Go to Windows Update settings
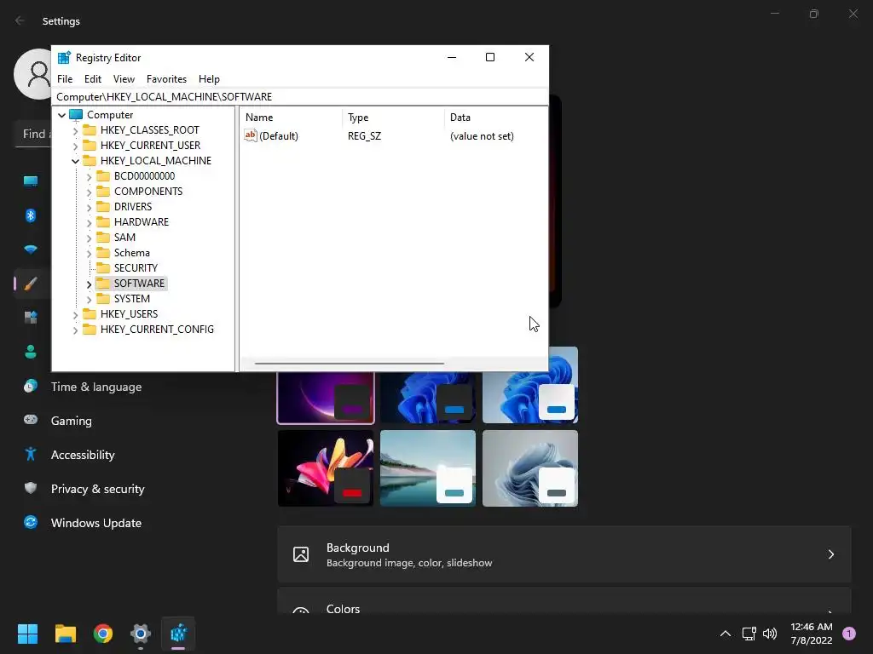This screenshot has width=873, height=654. coord(96,523)
